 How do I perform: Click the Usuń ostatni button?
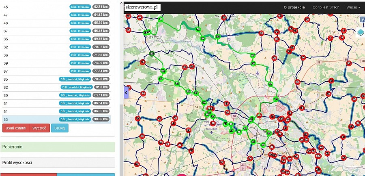point(16,128)
